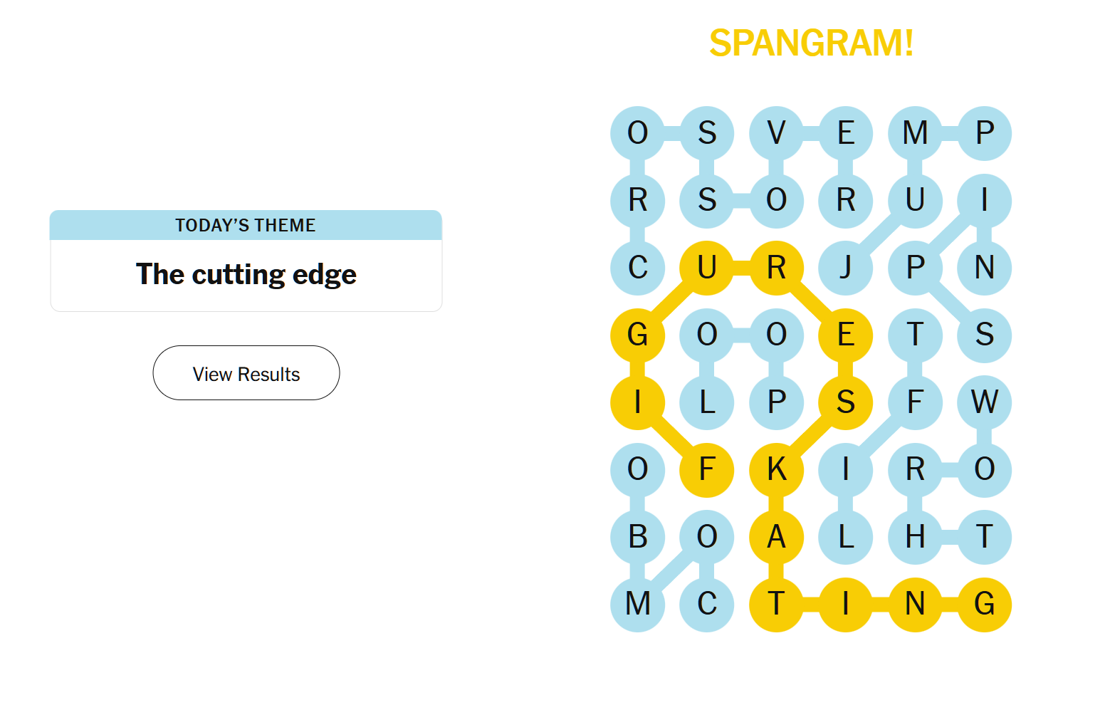Screen dimensions: 1110x705
Task: Tap the yellow letter T tile
Action: tap(776, 604)
